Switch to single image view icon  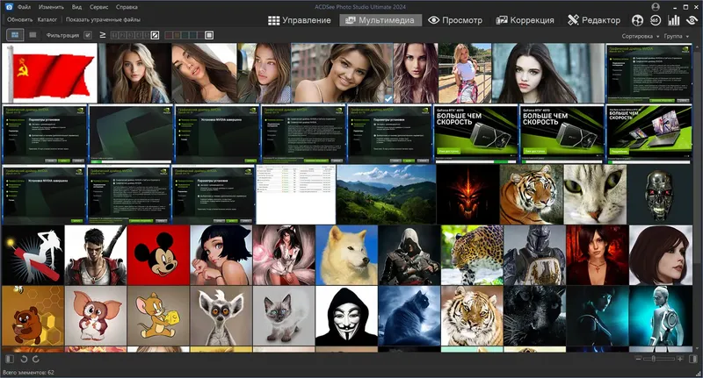pyautogui.click(x=33, y=35)
